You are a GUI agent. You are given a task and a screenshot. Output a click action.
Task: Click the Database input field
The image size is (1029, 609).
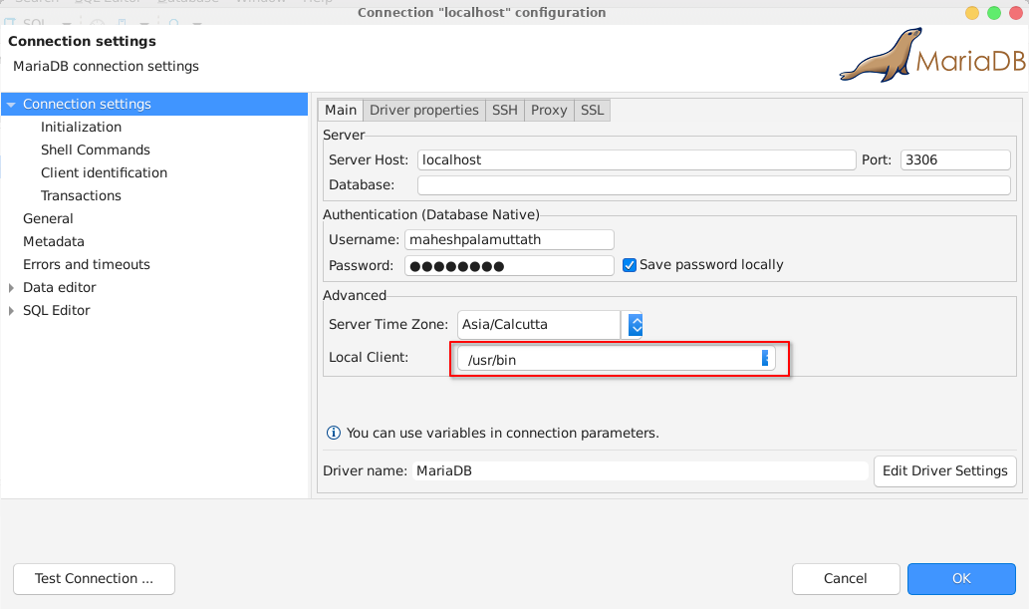coord(714,185)
